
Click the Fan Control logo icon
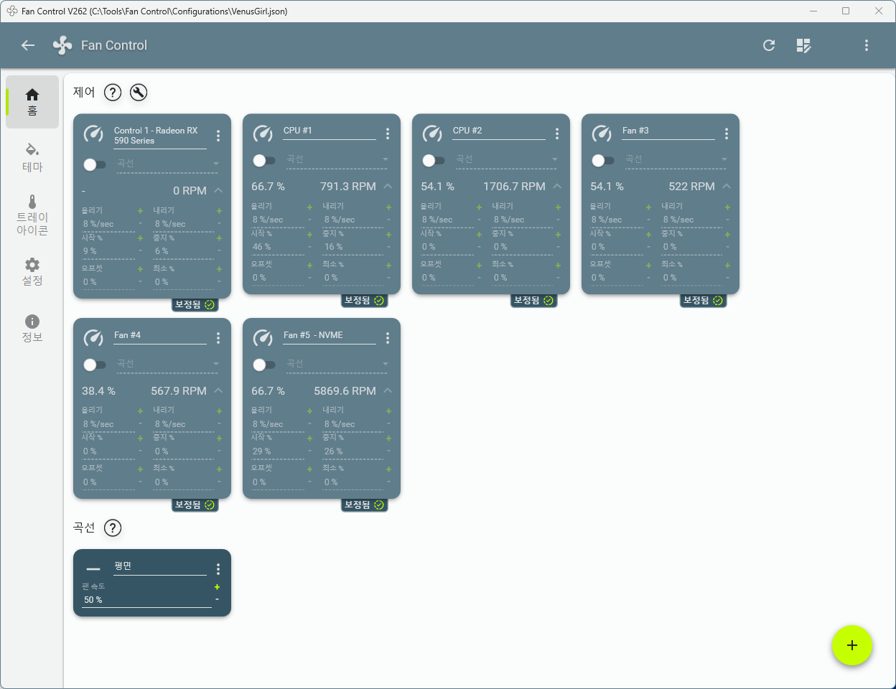point(62,45)
